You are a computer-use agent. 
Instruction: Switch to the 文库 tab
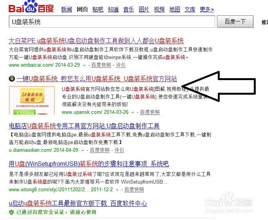[190, 10]
